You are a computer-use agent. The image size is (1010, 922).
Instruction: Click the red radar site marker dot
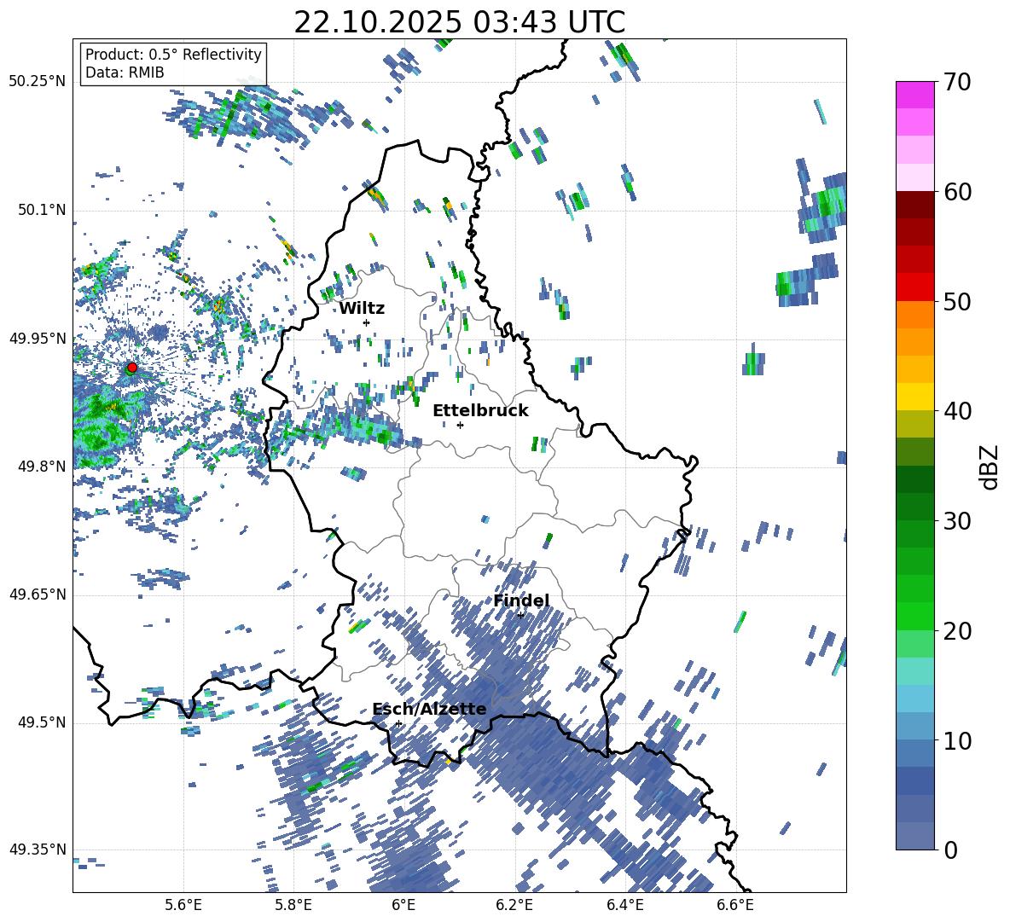132,367
